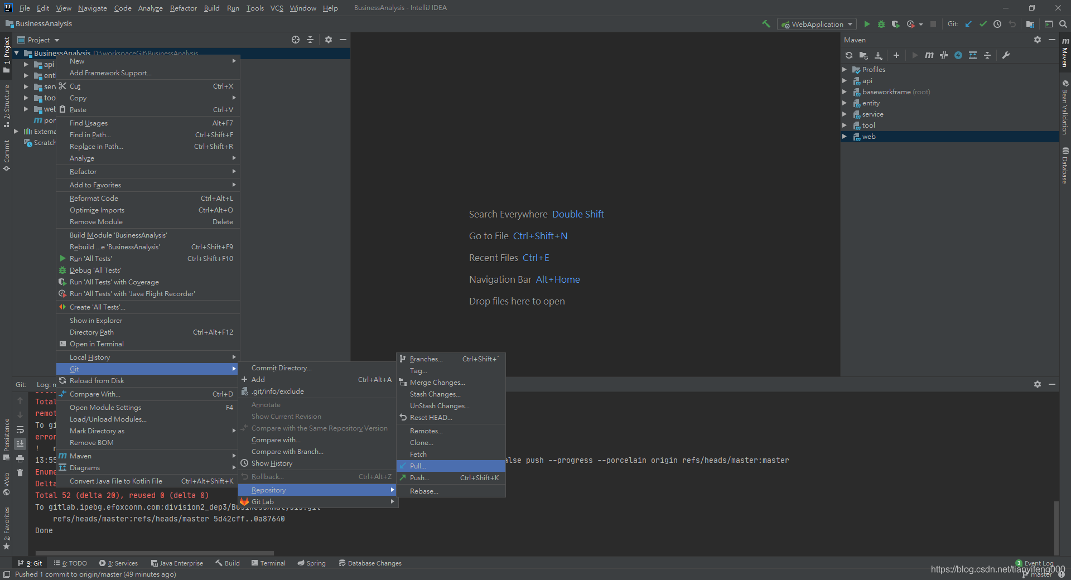Toggle soft-wrap in Git console
This screenshot has width=1071, height=580.
[20, 429]
